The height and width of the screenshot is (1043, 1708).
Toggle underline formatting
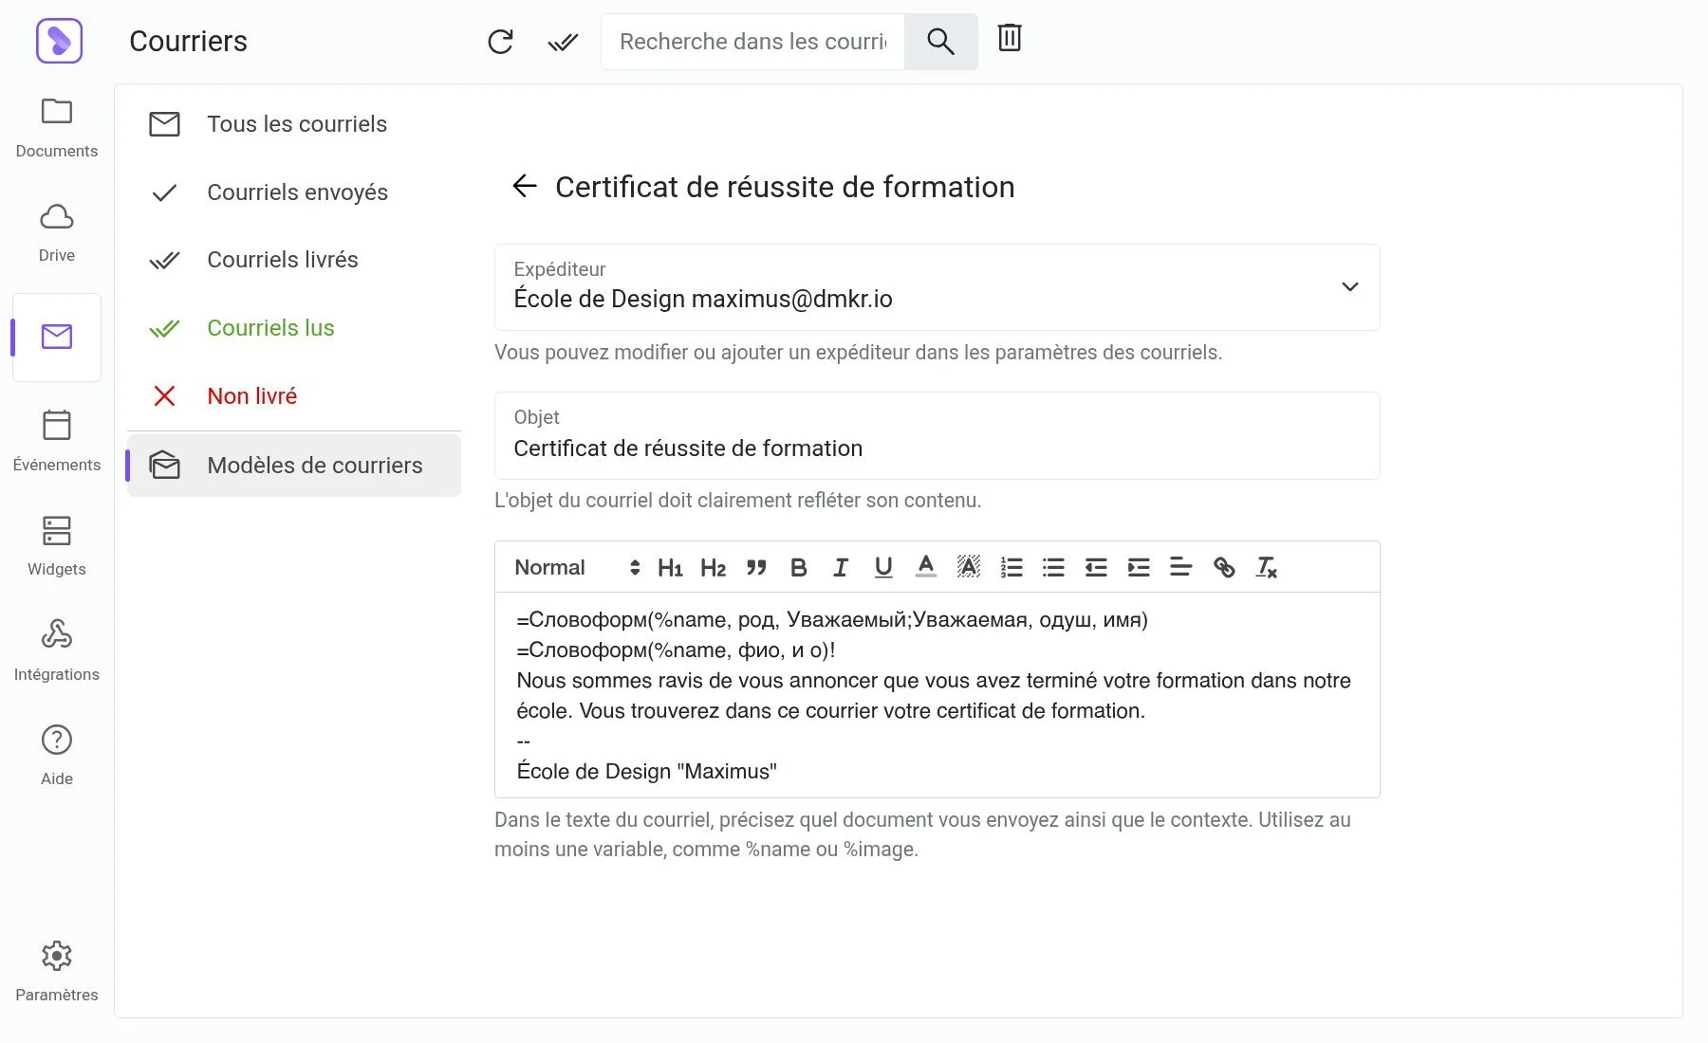[883, 567]
